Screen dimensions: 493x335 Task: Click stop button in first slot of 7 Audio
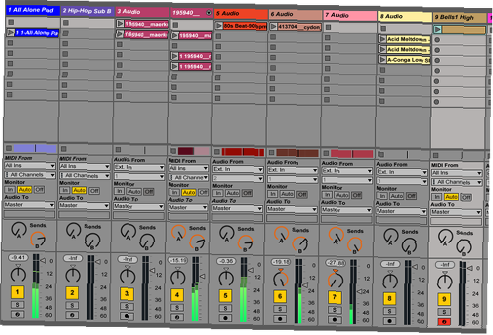point(328,27)
